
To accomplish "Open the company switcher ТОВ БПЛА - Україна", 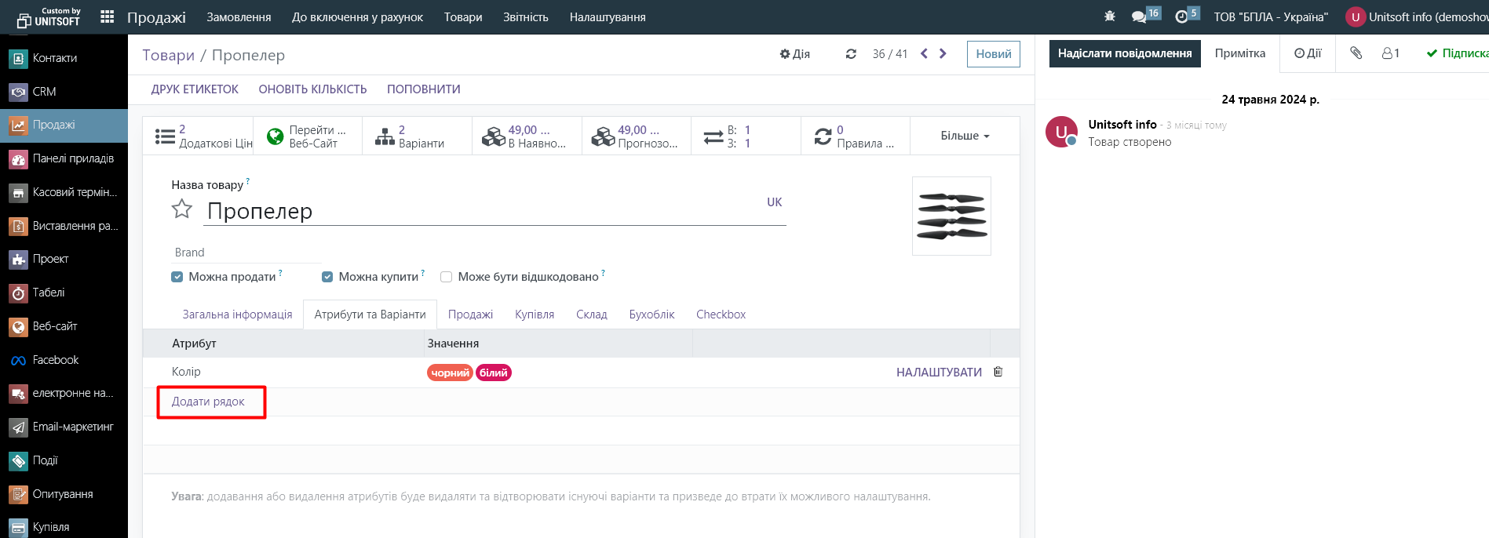I will [1271, 16].
